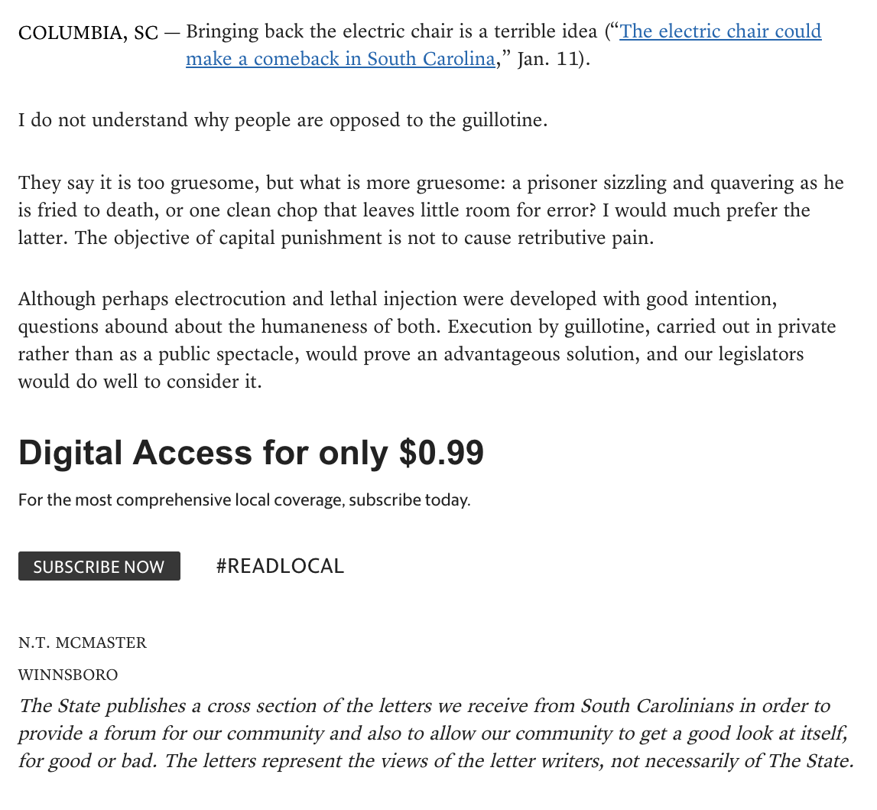The width and height of the screenshot is (877, 810).
Task: Click the COLUMBIA, SC dateline
Action: click(88, 33)
